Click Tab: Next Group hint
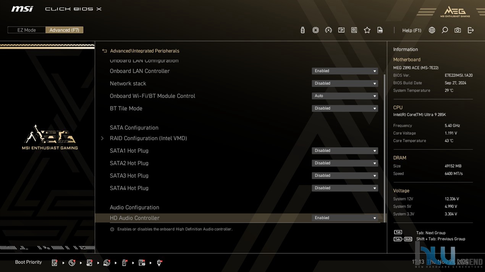 pyautogui.click(x=431, y=233)
